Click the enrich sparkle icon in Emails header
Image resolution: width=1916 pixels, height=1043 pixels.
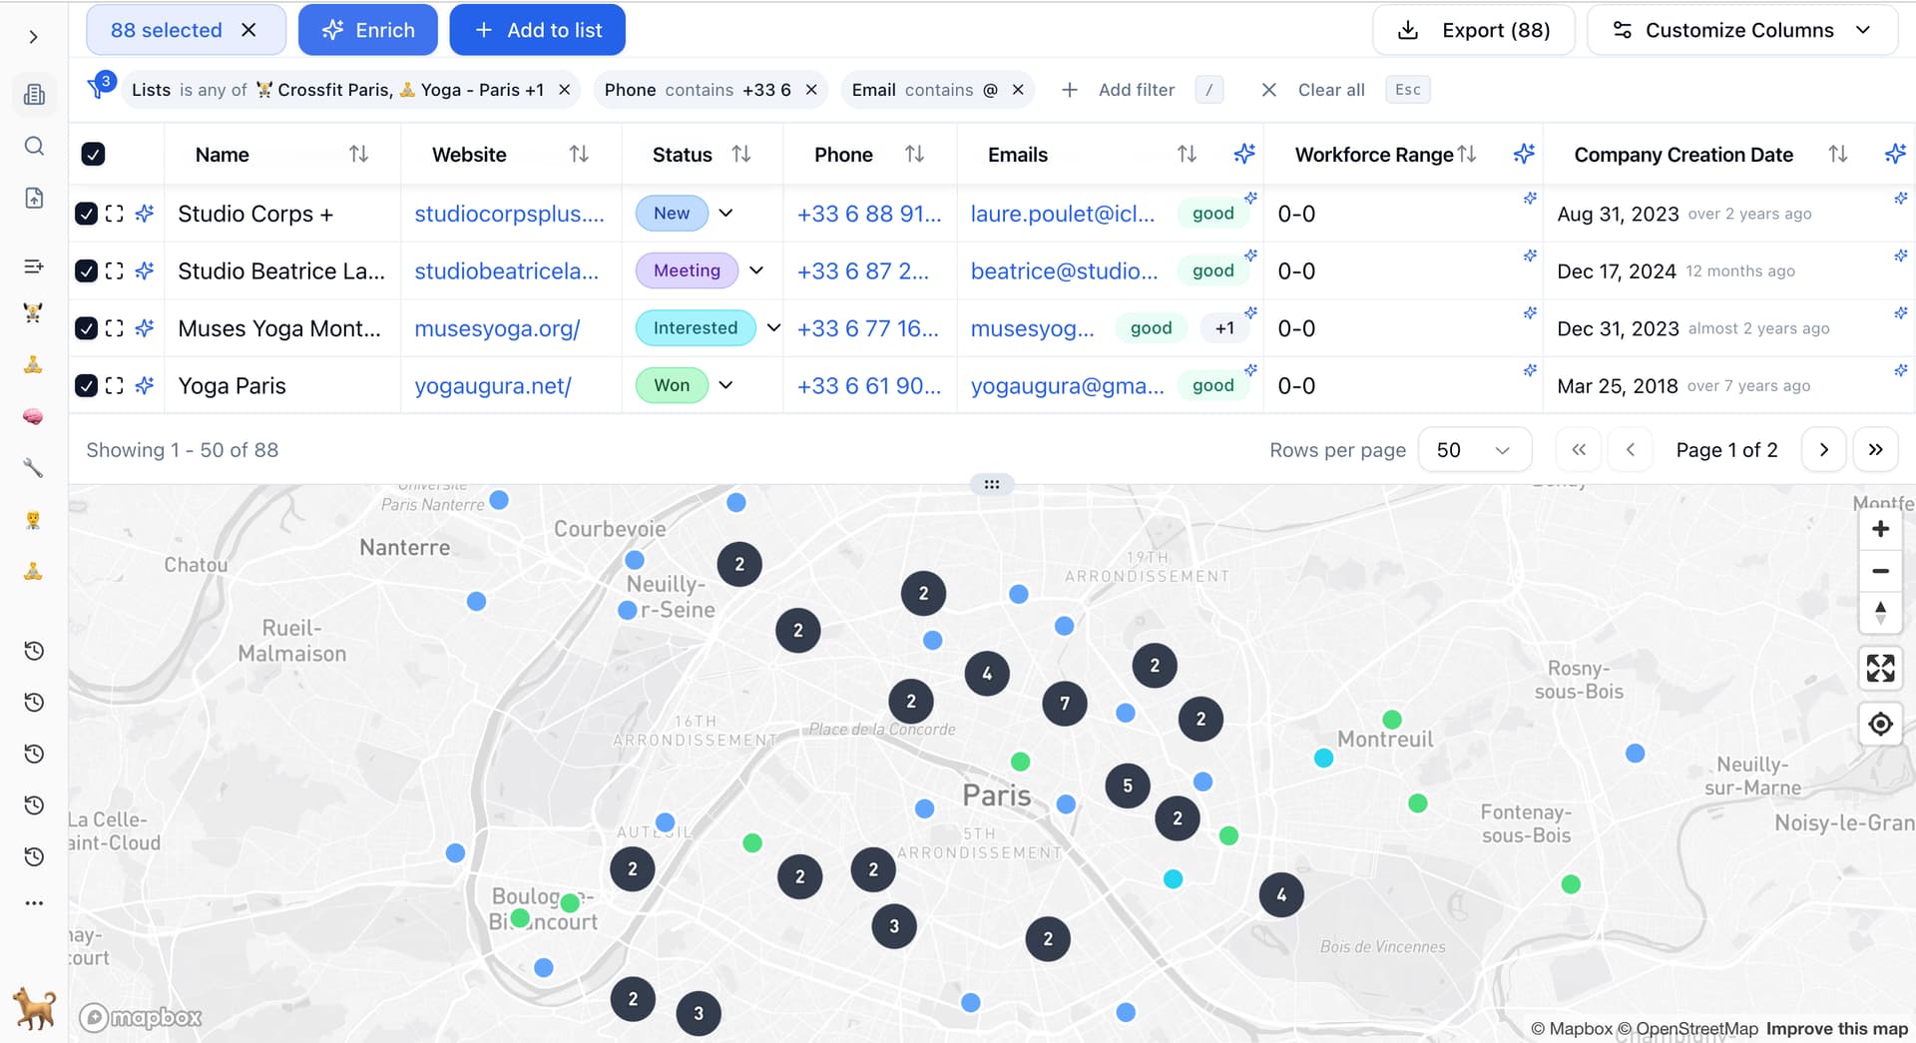pos(1243,154)
